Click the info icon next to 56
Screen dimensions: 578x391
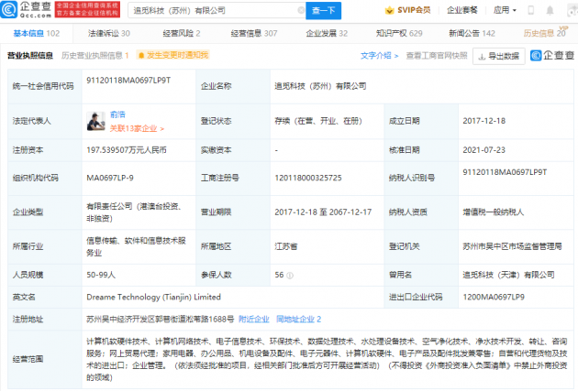coord(290,275)
